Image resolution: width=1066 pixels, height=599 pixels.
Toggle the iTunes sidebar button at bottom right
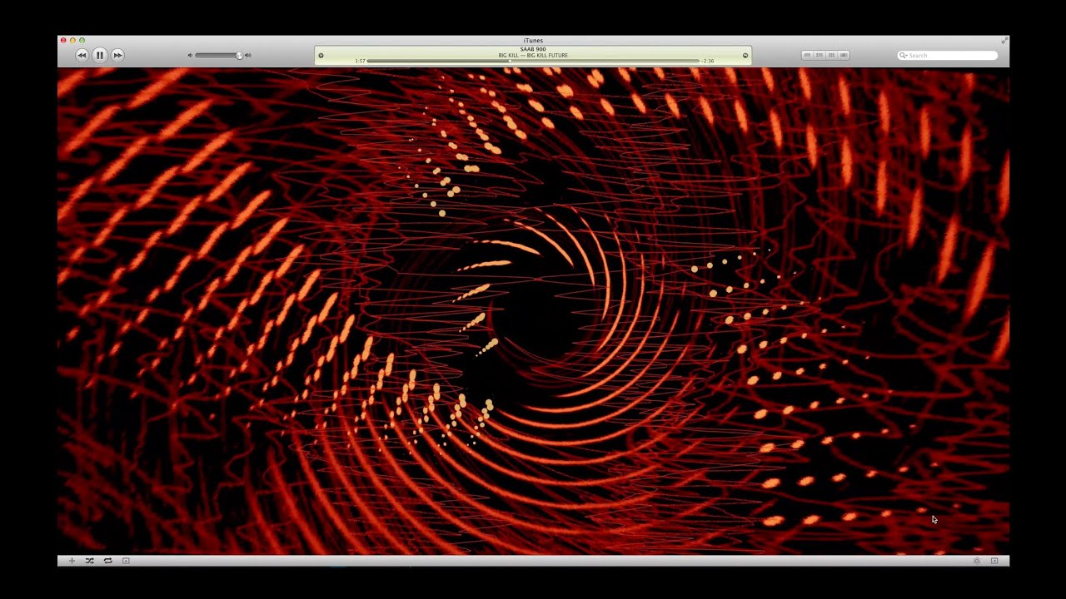pyautogui.click(x=994, y=561)
